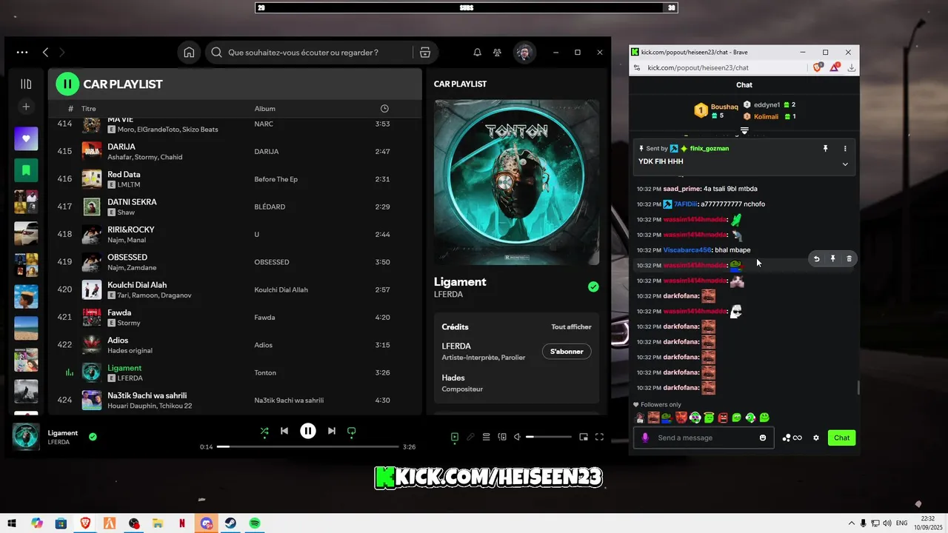The height and width of the screenshot is (533, 948).
Task: Click the Tonton album cover art
Action: [x=517, y=183]
